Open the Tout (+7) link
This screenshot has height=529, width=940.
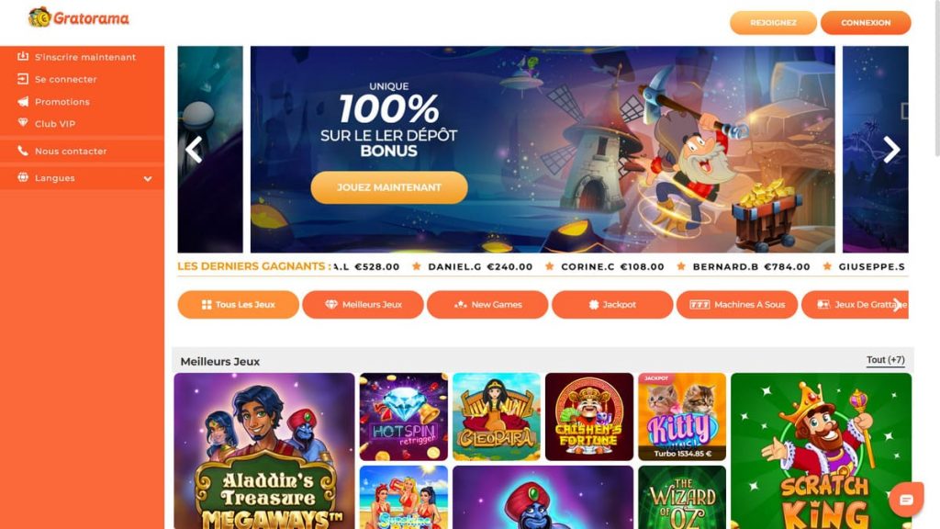(886, 360)
